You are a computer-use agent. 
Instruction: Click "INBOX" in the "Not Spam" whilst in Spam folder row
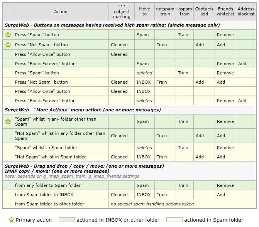[x=144, y=157]
